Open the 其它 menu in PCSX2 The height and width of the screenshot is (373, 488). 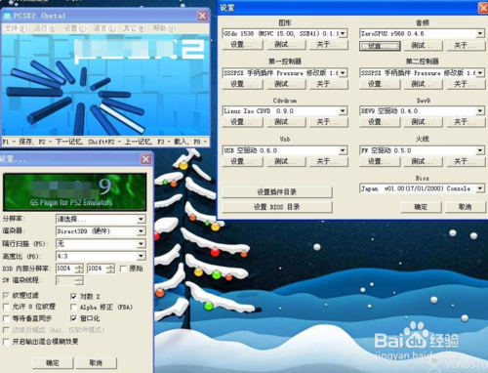coord(134,28)
